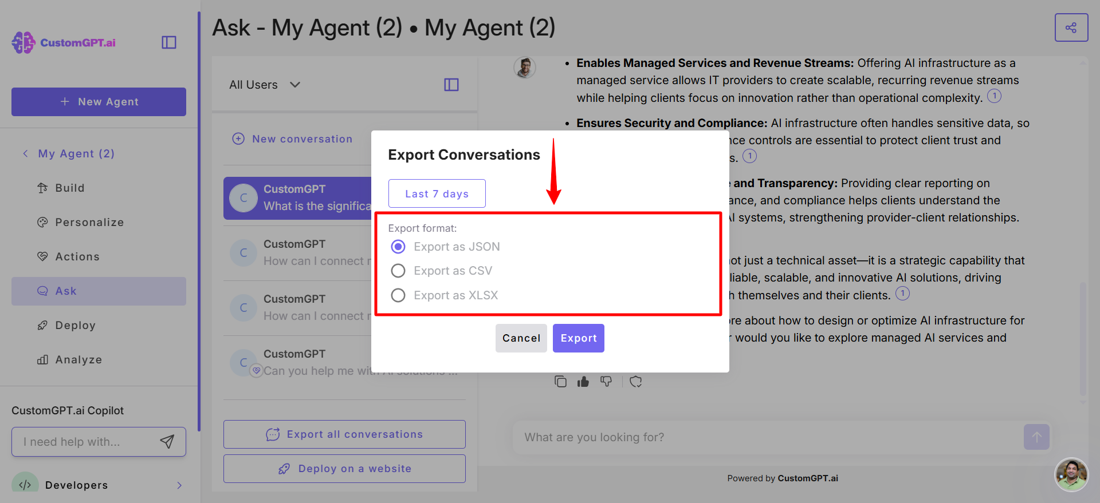The height and width of the screenshot is (503, 1100).
Task: Click the Personalize palette icon
Action: pyautogui.click(x=42, y=222)
